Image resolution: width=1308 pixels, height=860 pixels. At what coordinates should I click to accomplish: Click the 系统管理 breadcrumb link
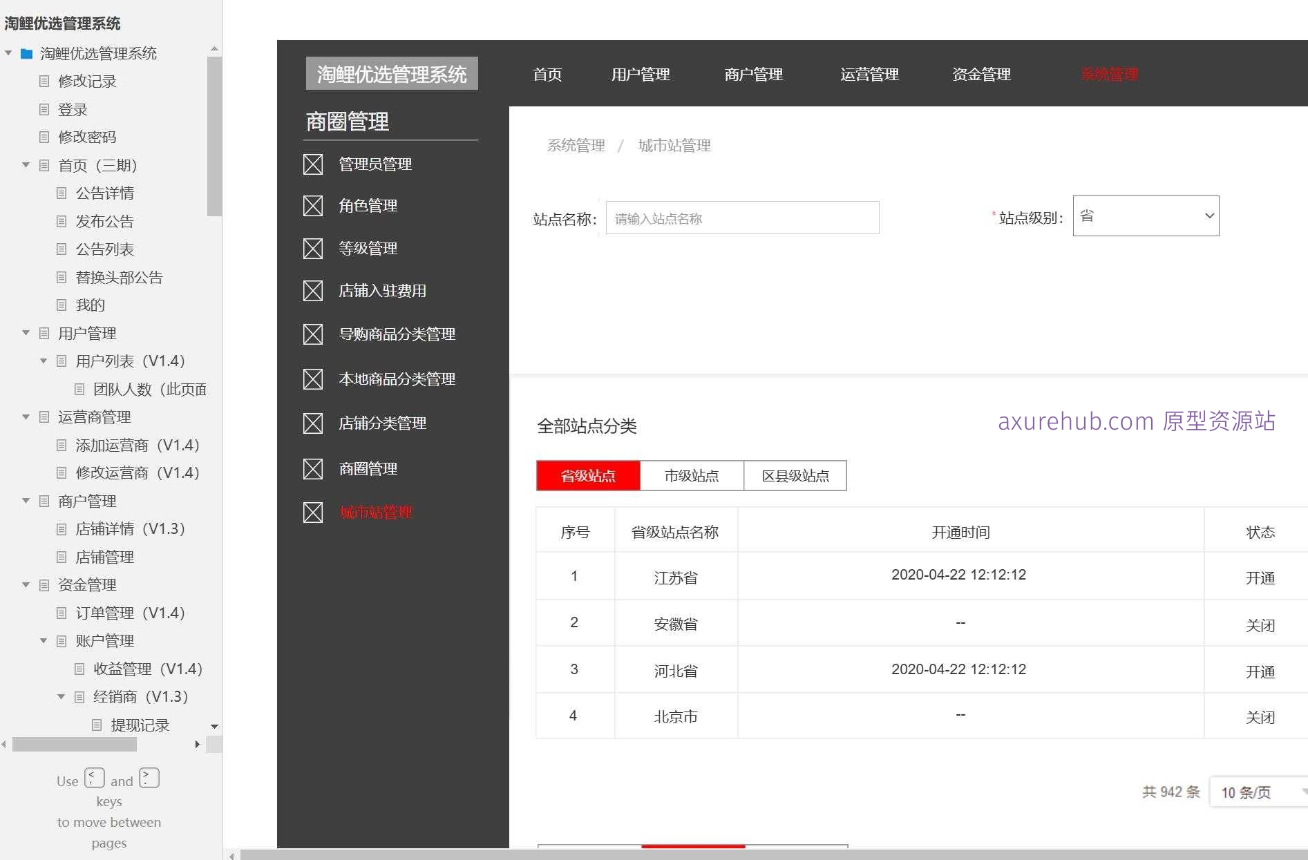(x=575, y=146)
